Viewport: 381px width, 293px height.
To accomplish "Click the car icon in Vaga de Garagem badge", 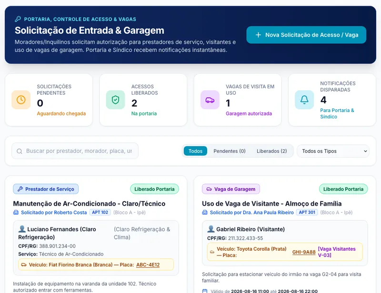I will pyautogui.click(x=209, y=189).
